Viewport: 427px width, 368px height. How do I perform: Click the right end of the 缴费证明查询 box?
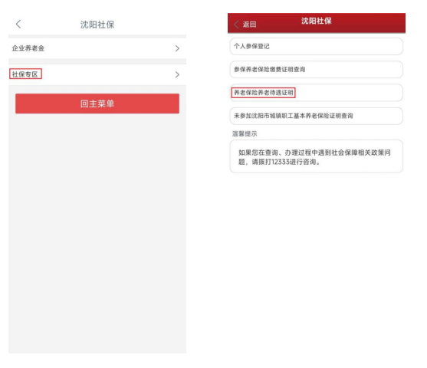pos(393,70)
